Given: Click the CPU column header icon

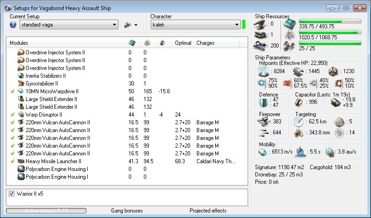Looking at the screenshot, I should pyautogui.click(x=132, y=43).
